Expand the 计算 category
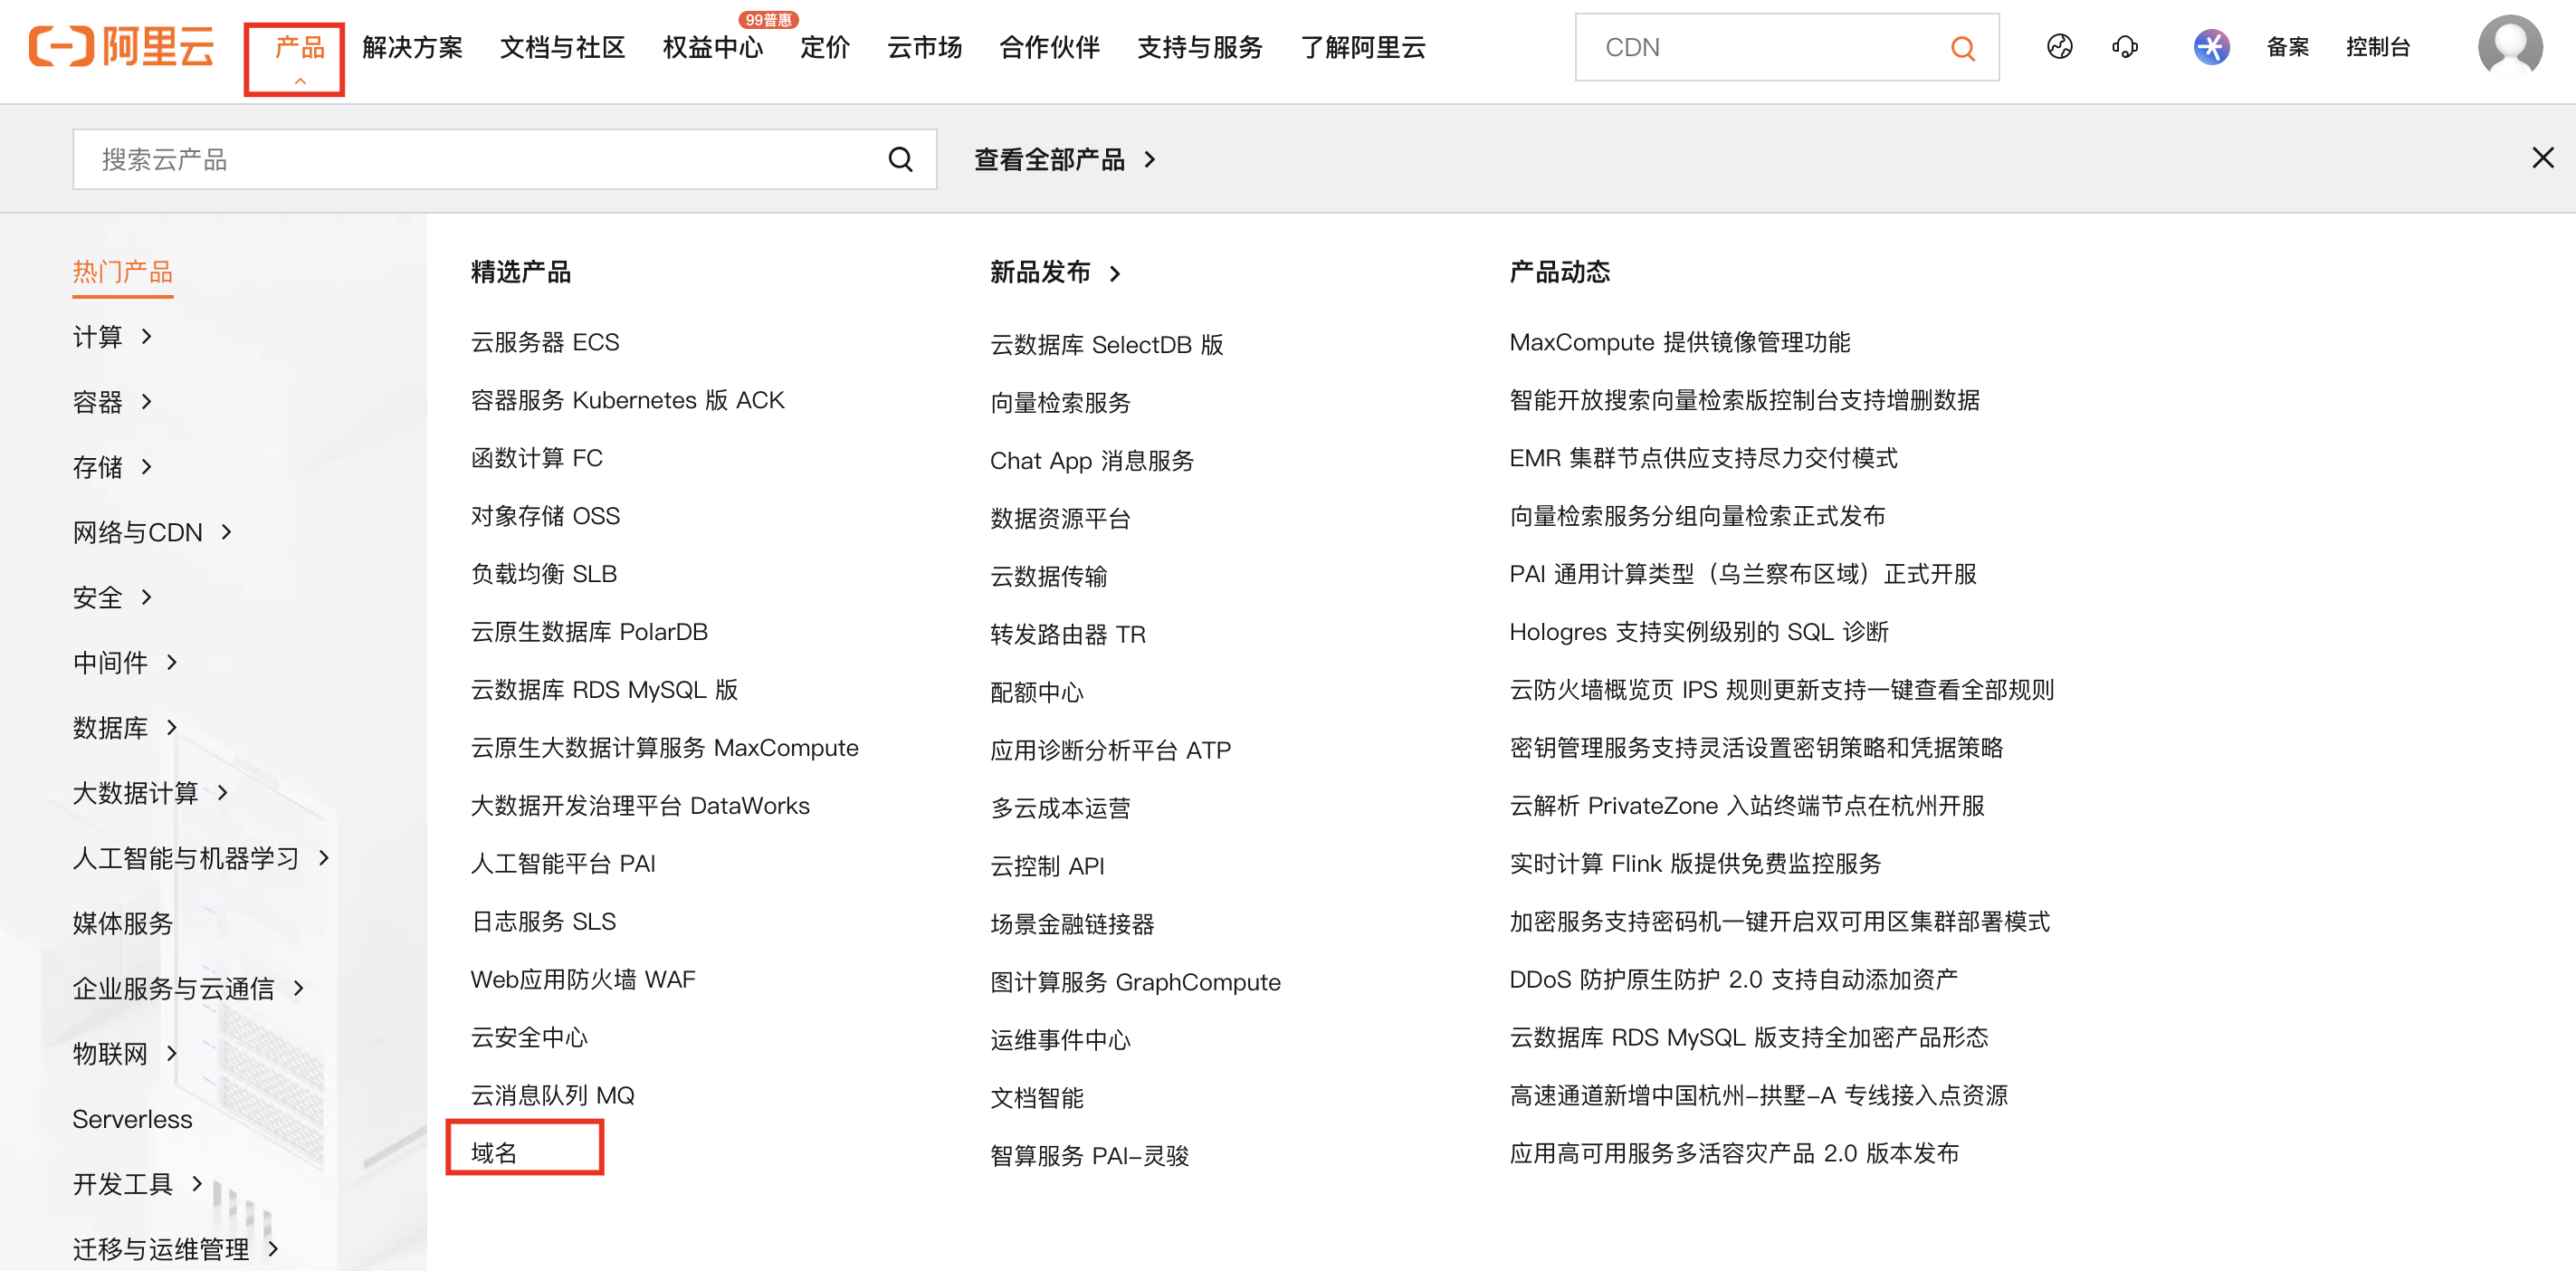Image resolution: width=2576 pixels, height=1271 pixels. click(112, 337)
